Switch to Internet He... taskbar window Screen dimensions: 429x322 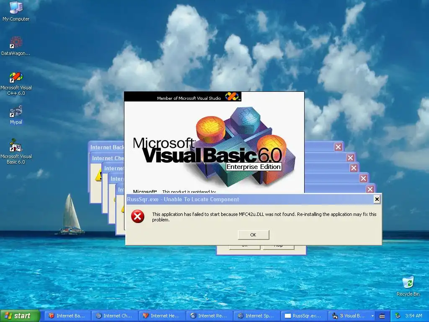[x=162, y=316]
